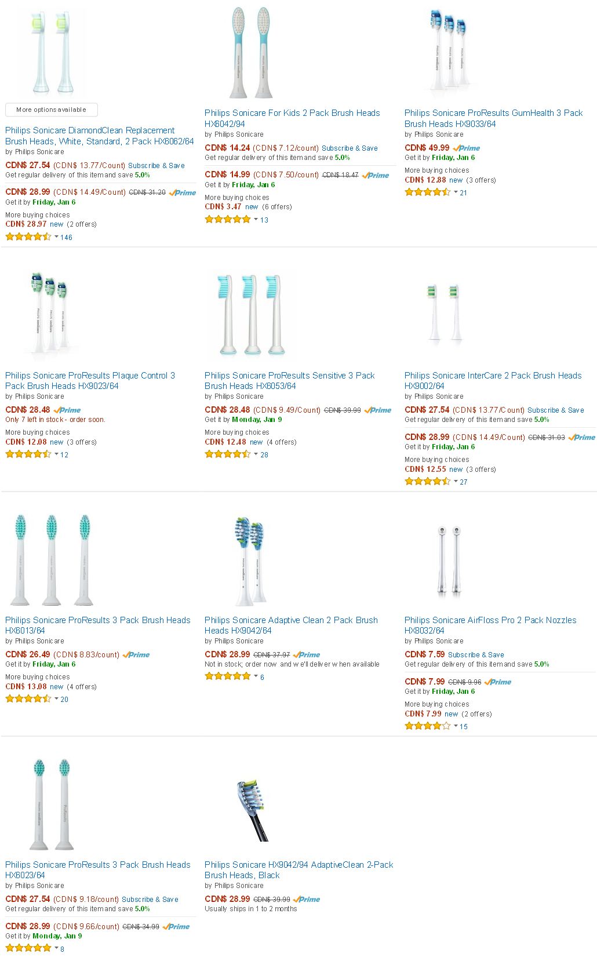This screenshot has width=597, height=957.
Task: Click the Prime logo beside ProResults HX6013/64 price
Action: point(137,654)
